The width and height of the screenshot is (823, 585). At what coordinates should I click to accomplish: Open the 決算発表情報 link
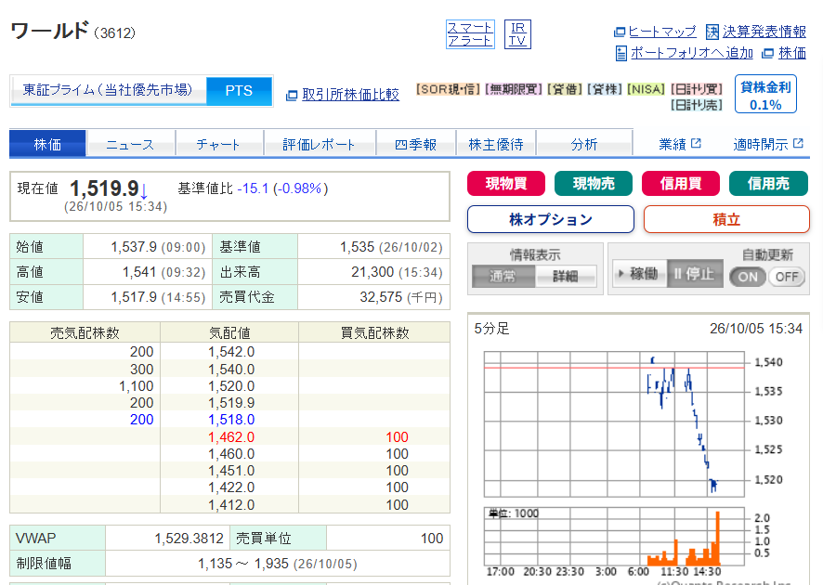(764, 32)
